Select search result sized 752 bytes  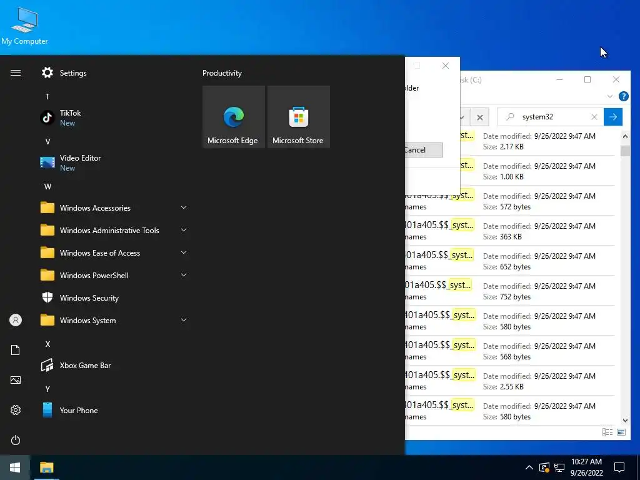510,291
